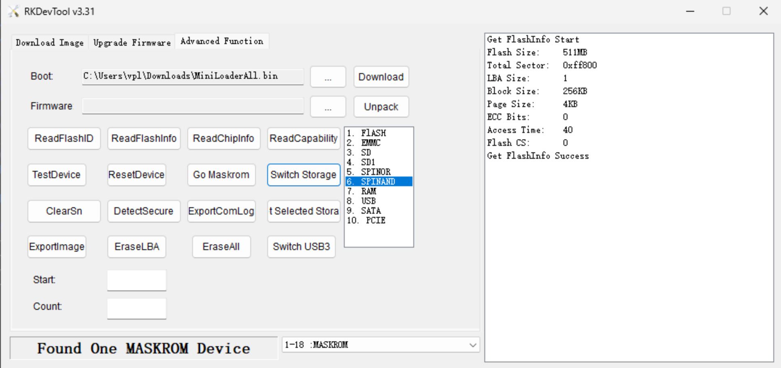Click the ExportComLog button
Screen dimensions: 781x368
(x=221, y=211)
